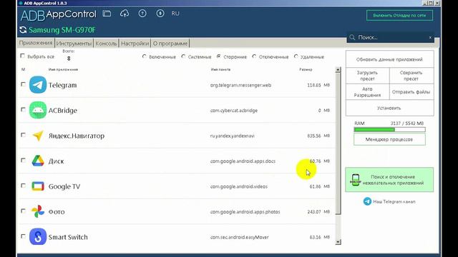Screen dimensions: 458x257
Task: Tick the Smart Switch row checkbox
Action: pyautogui.click(x=23, y=236)
